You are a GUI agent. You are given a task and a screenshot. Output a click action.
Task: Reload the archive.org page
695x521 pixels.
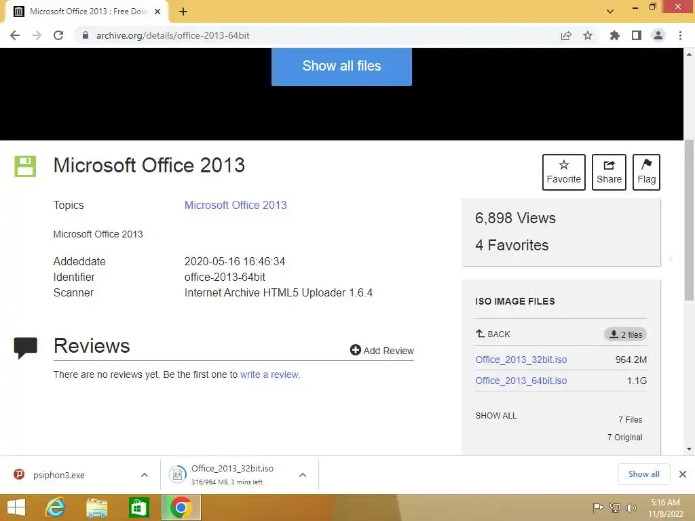point(58,35)
